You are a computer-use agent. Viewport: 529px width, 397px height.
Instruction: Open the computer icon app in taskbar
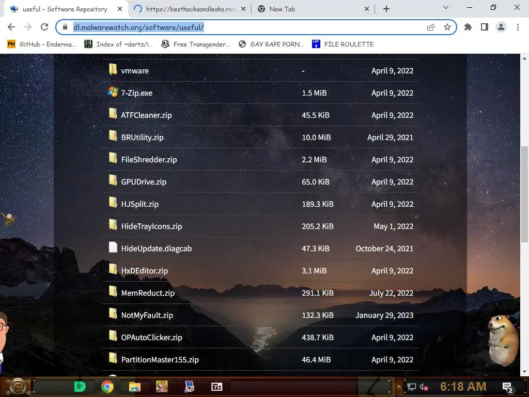click(x=189, y=387)
